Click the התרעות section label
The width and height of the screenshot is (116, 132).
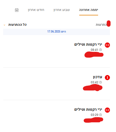pos(101,25)
